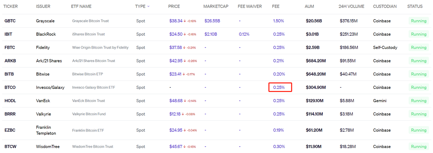Click the Invesco/Galaxy issuer name
The width and height of the screenshot is (433, 153).
50,87
